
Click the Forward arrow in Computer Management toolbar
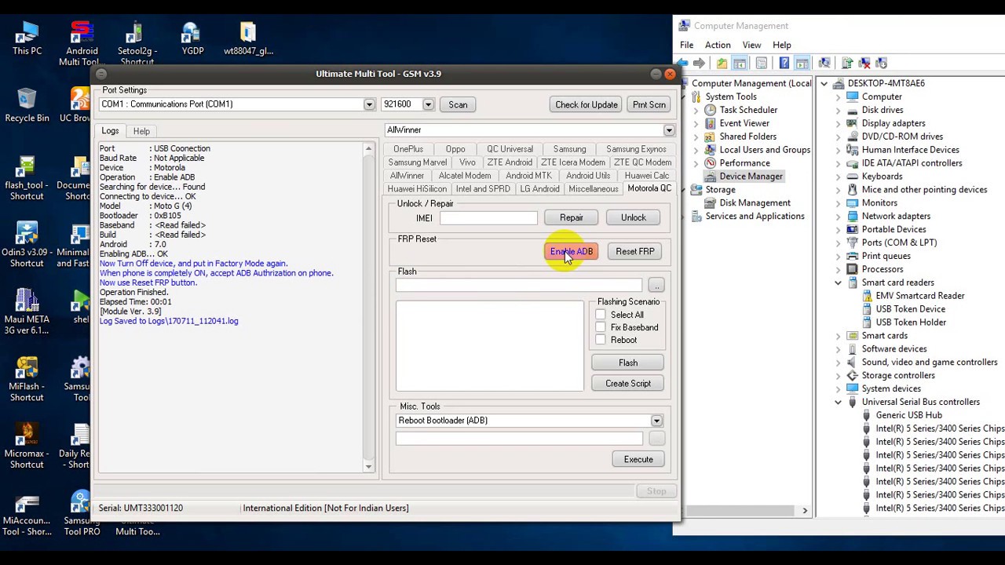click(x=699, y=63)
